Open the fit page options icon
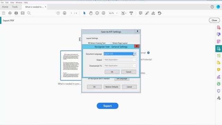This screenshot has width=222, height=125. (123, 13)
